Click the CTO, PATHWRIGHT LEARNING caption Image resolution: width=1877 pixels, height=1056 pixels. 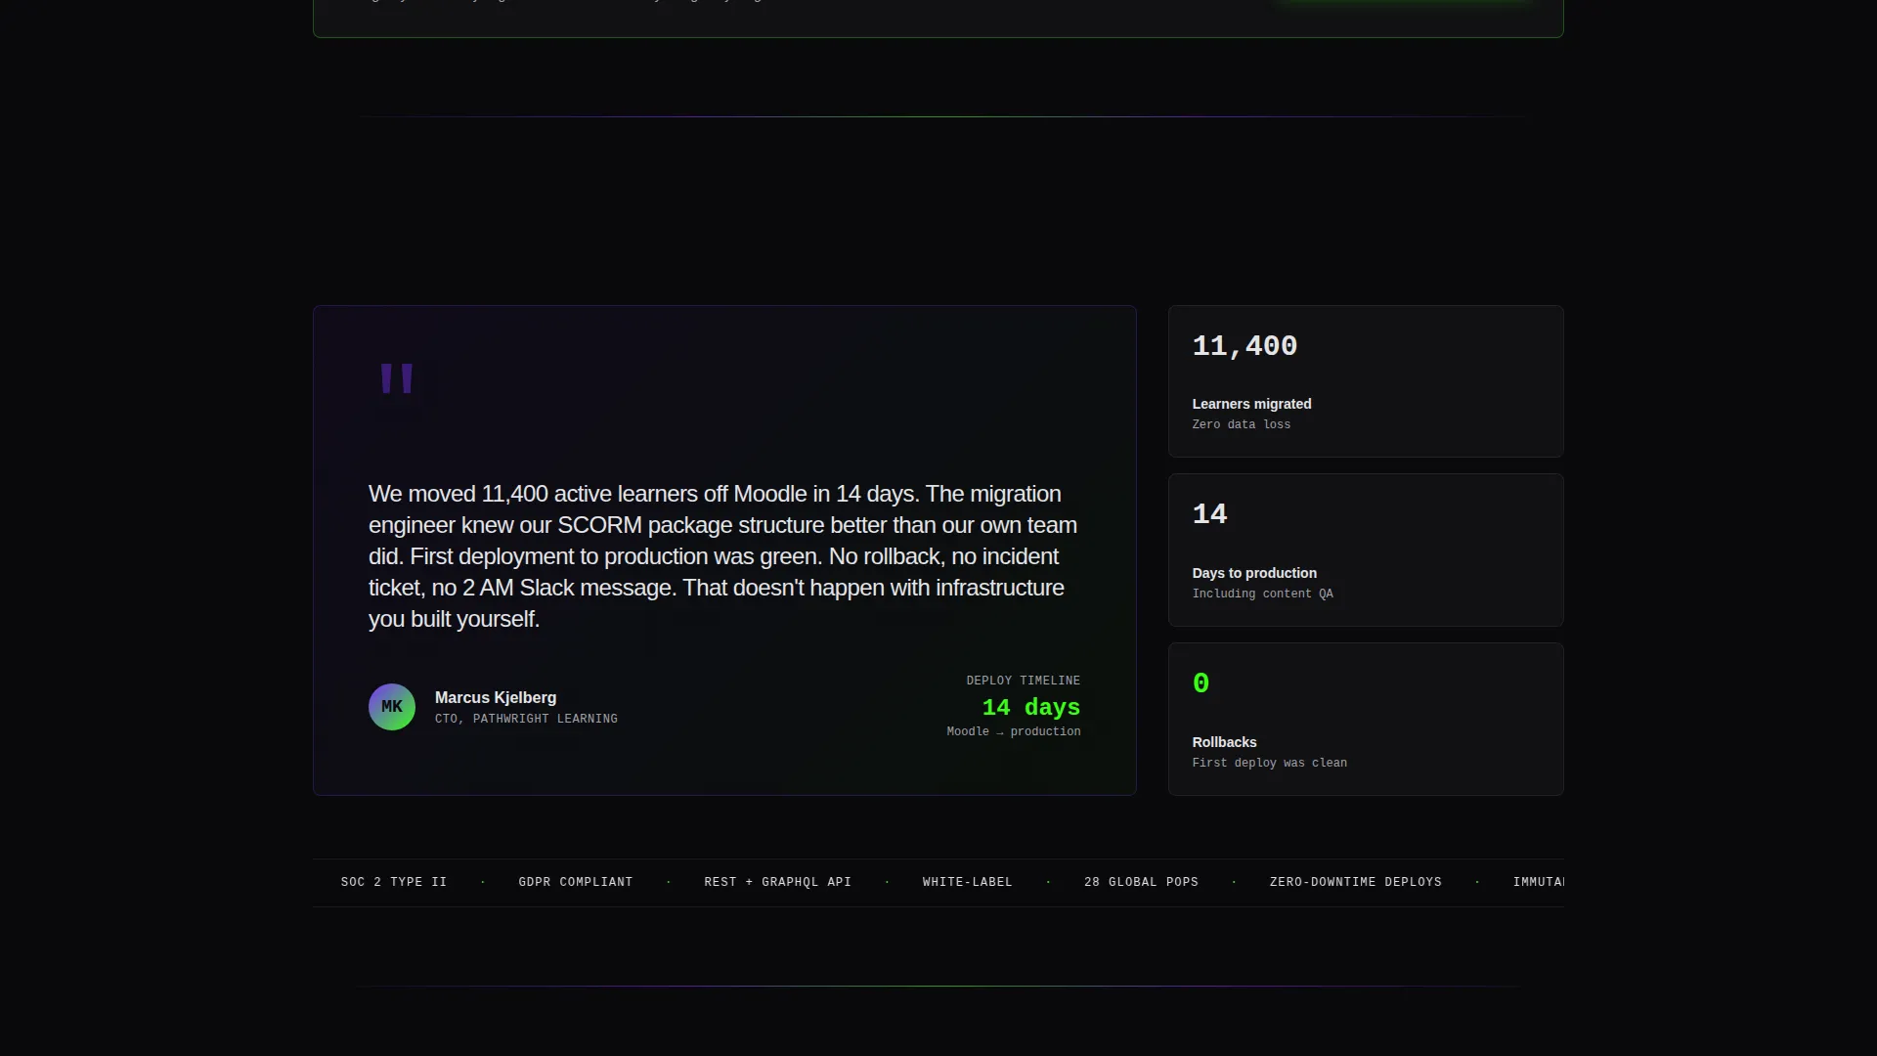pyautogui.click(x=526, y=719)
